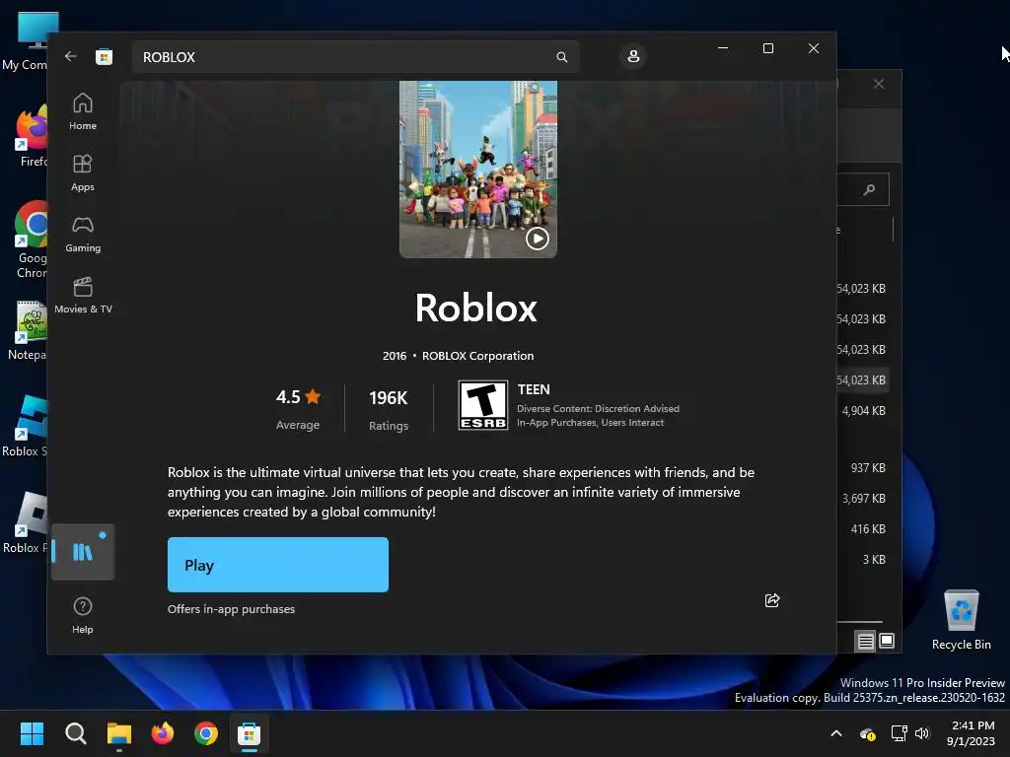Open ROBLOX Corporation publisher link

[477, 355]
